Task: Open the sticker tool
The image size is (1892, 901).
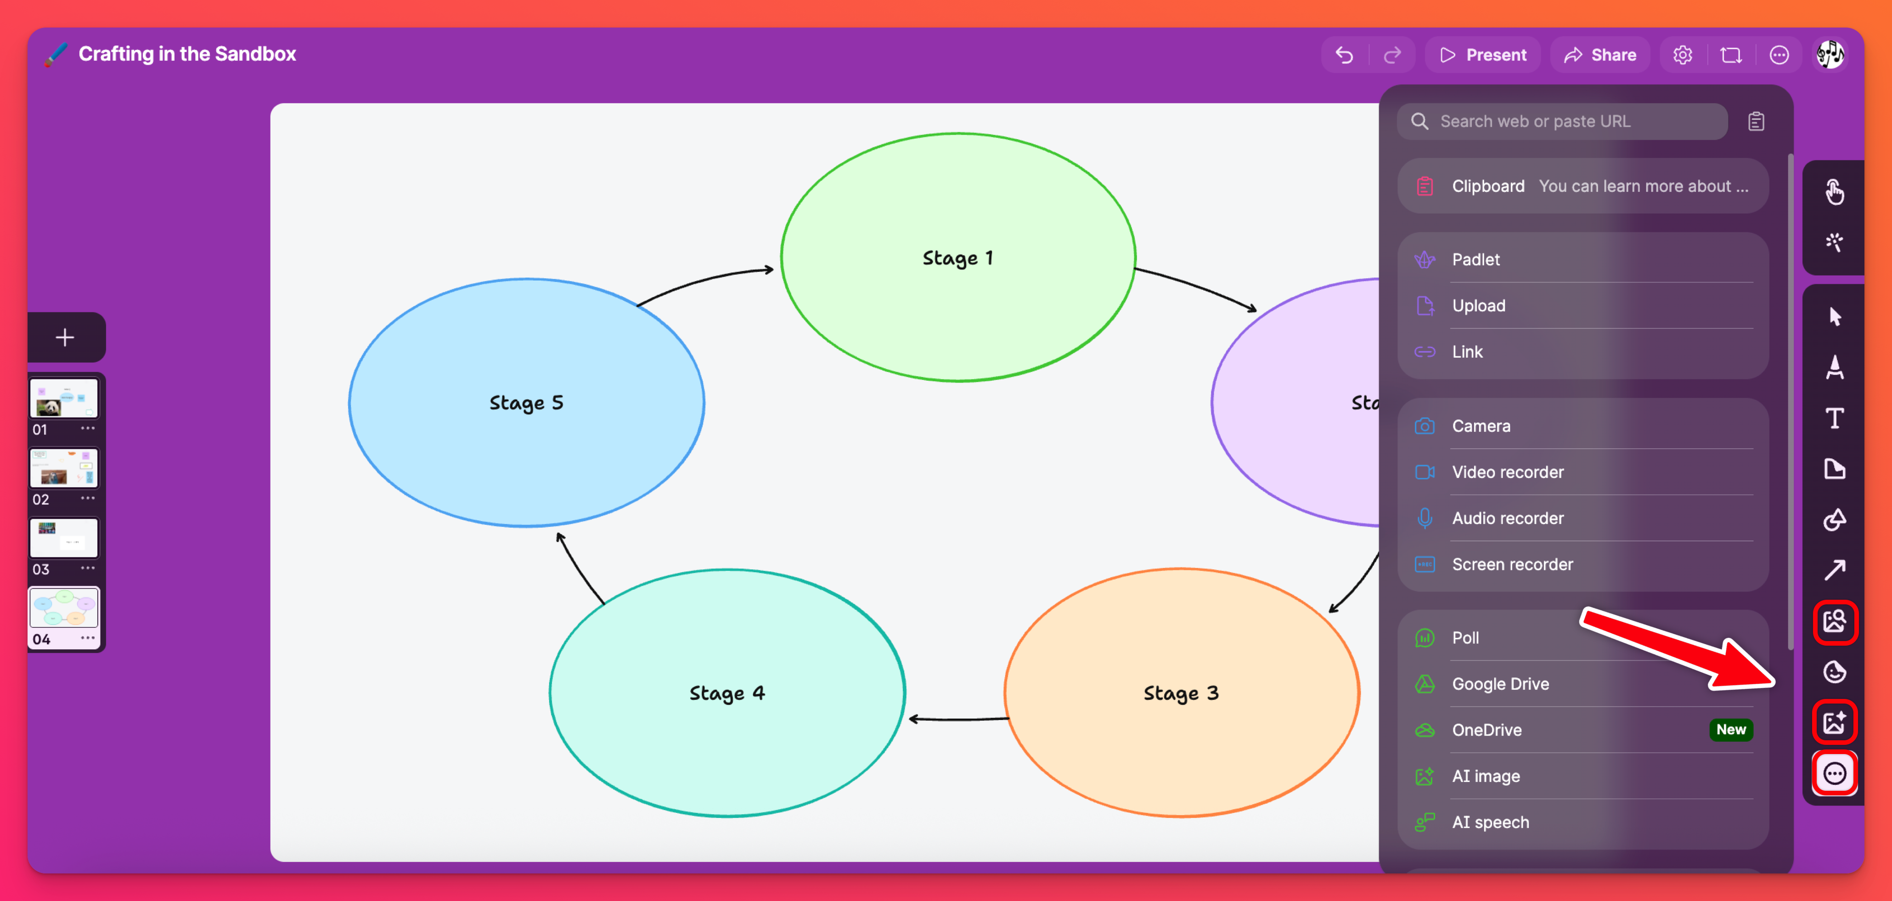Action: click(x=1834, y=672)
